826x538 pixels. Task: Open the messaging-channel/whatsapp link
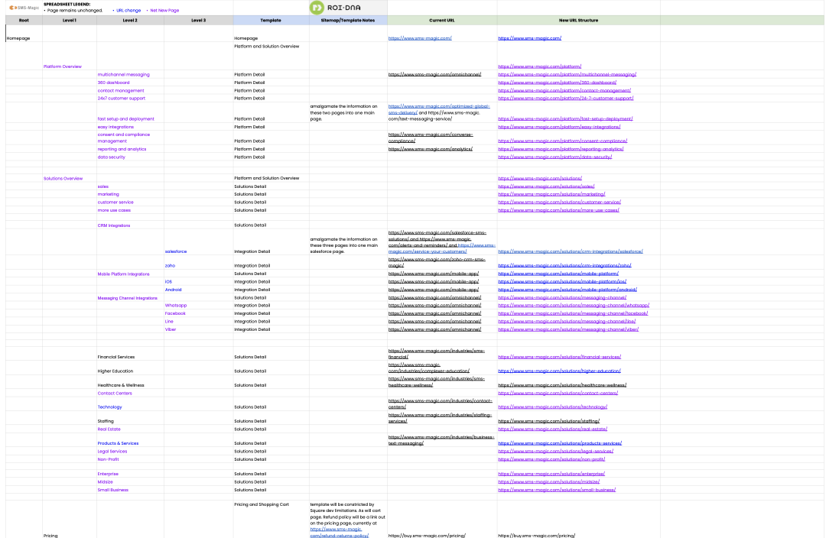(574, 306)
